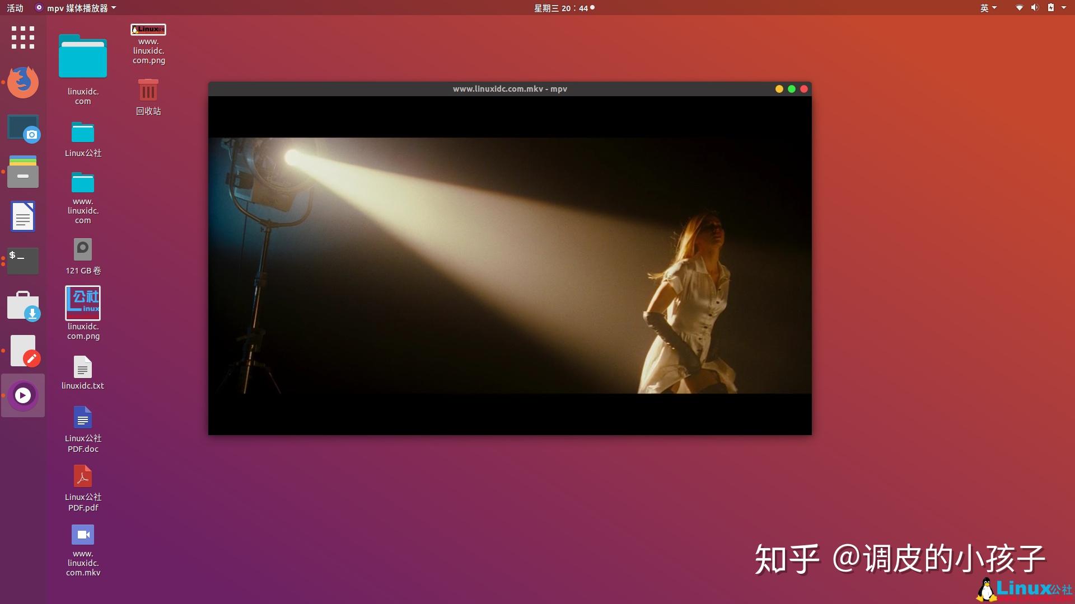Open the text editor from the dock
This screenshot has width=1075, height=604.
tap(22, 351)
